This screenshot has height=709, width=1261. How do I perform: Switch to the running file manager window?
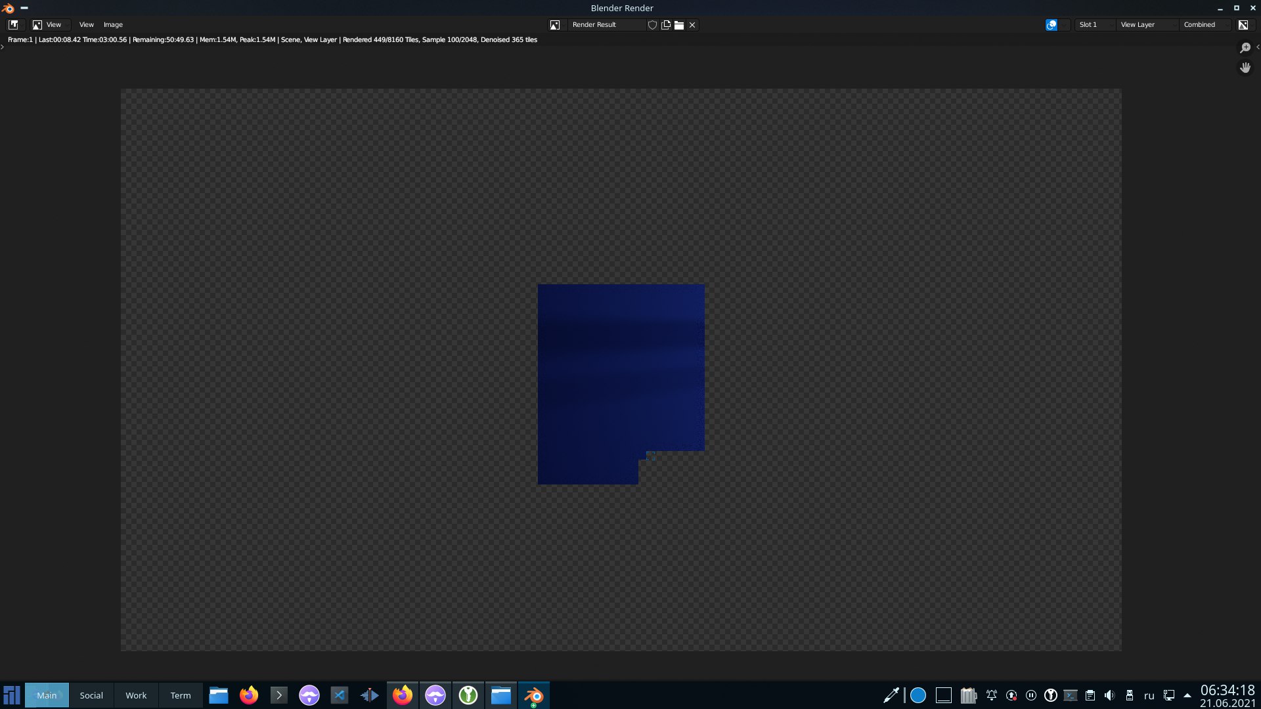(501, 695)
